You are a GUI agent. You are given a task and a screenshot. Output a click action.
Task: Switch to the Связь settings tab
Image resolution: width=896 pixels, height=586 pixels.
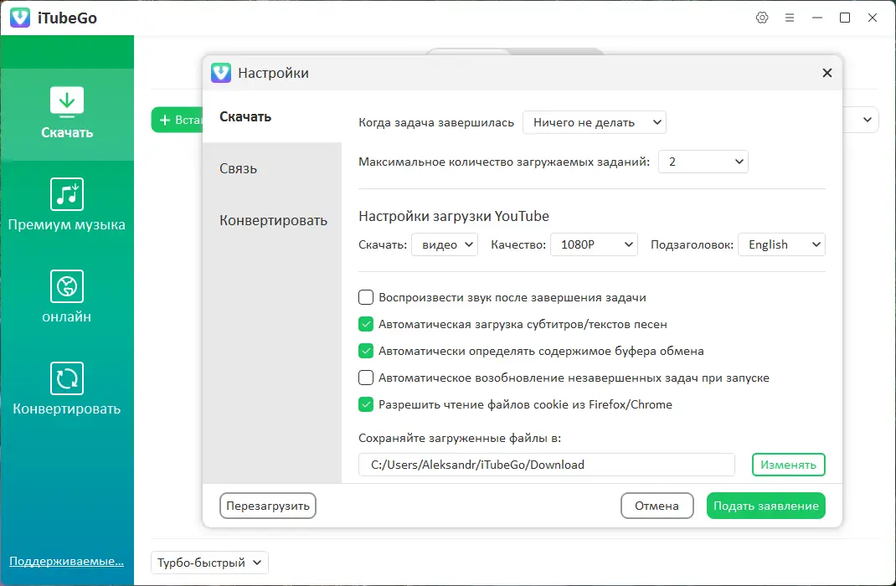coord(238,168)
